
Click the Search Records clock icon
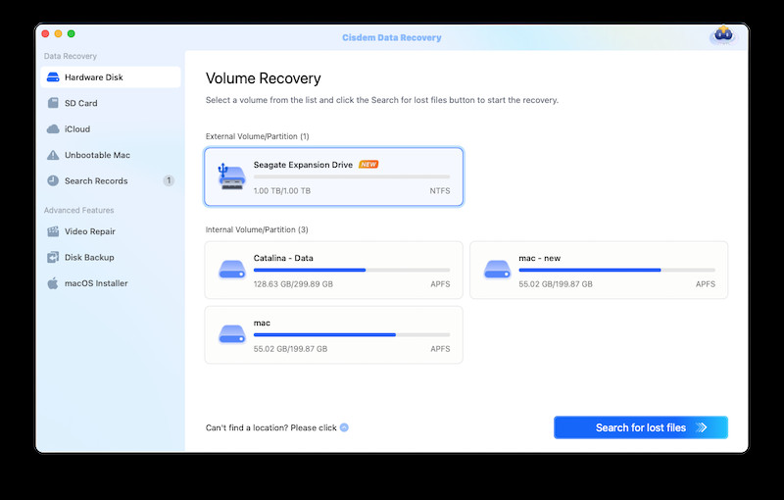pyautogui.click(x=53, y=180)
